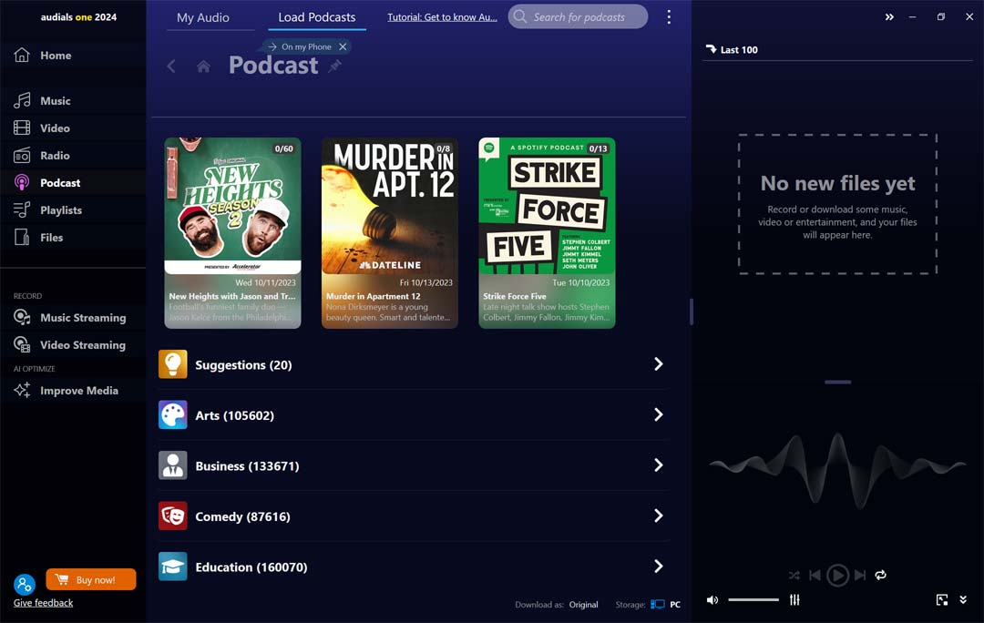Open the Music Streaming recorder
This screenshot has height=623, width=984.
[82, 317]
